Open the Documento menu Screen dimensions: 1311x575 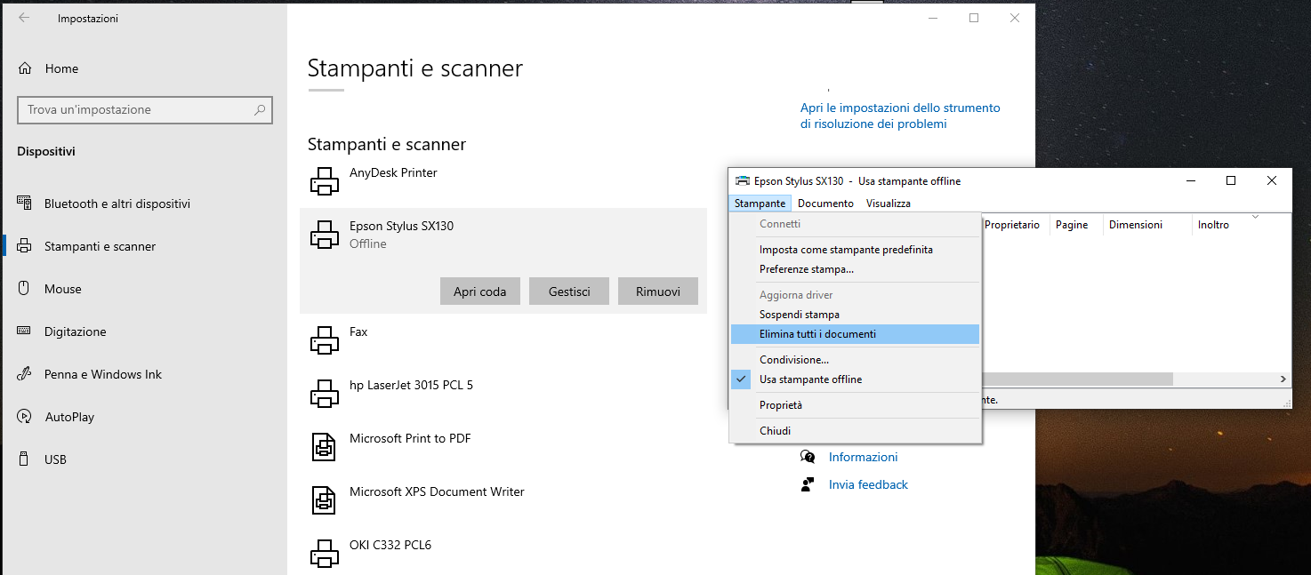tap(825, 204)
